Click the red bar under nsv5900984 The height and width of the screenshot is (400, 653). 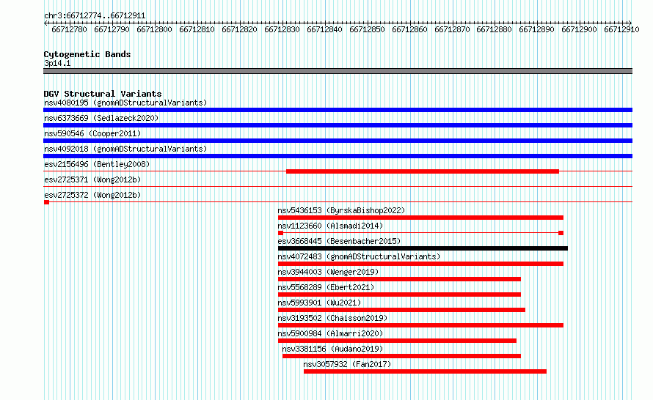point(397,341)
